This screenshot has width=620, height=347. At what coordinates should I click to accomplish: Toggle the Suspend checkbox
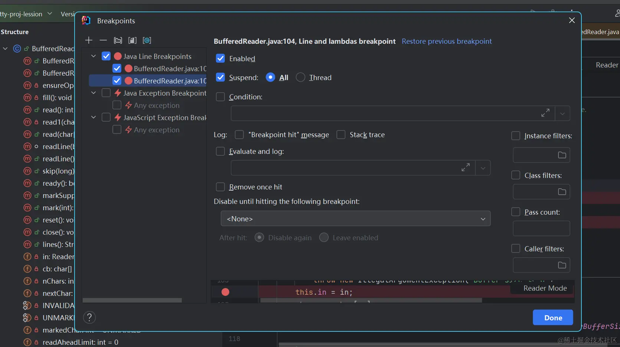coord(220,77)
